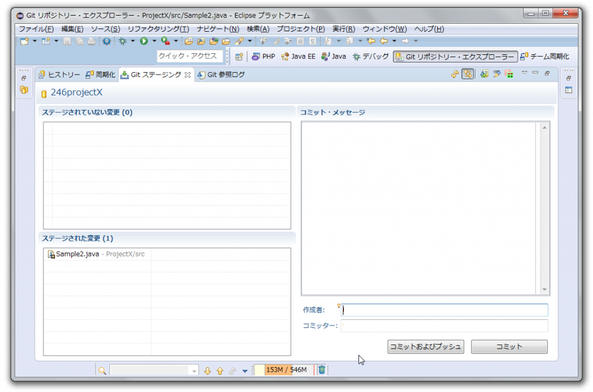
Task: Click the コミットおよびプッシュ button
Action: [x=426, y=347]
